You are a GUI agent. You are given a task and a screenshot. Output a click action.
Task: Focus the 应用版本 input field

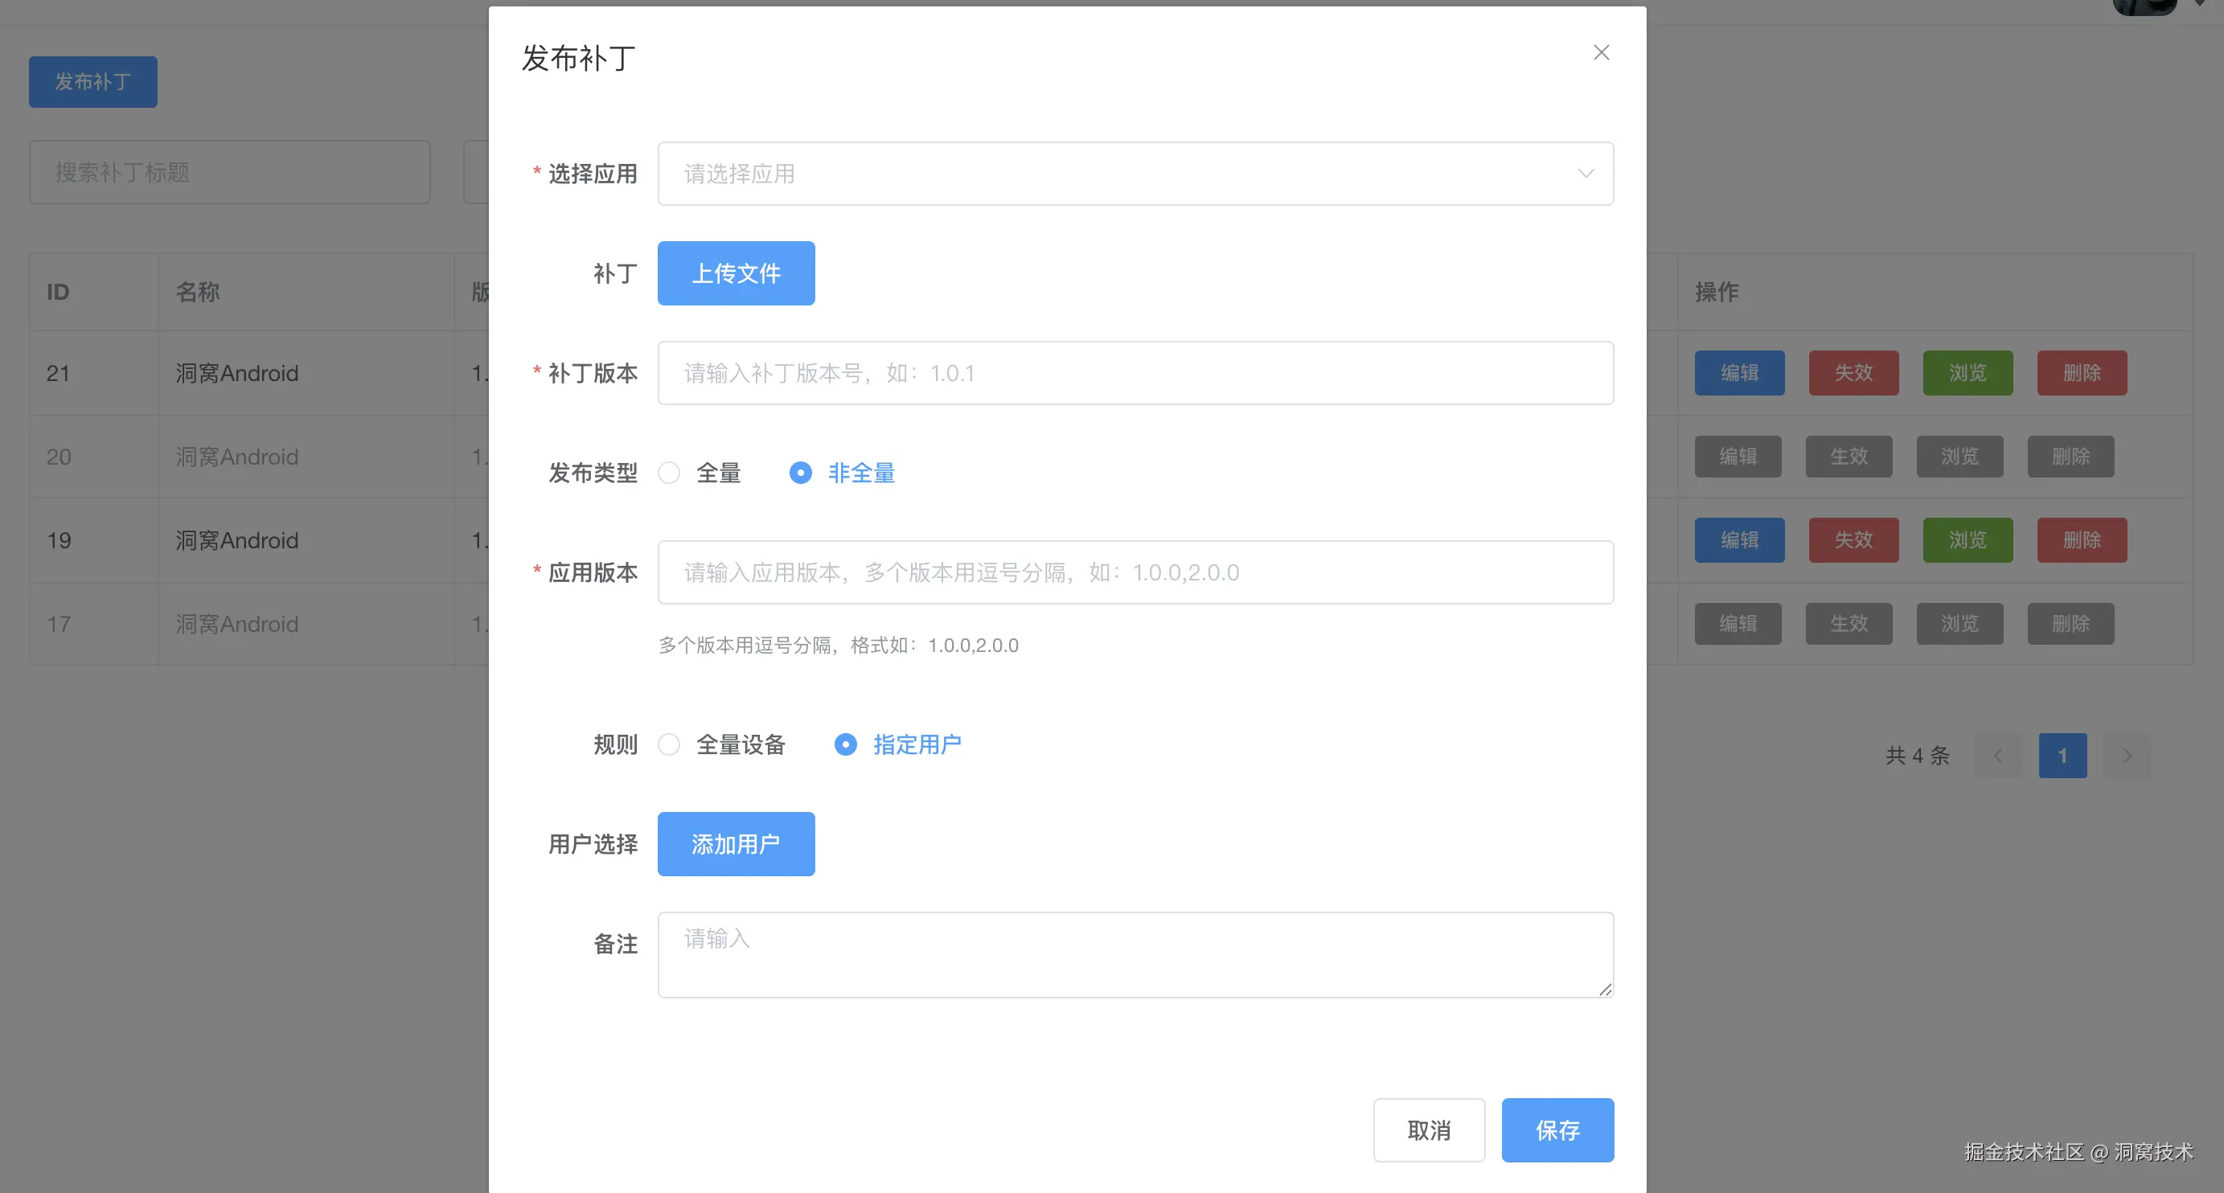(x=1135, y=572)
